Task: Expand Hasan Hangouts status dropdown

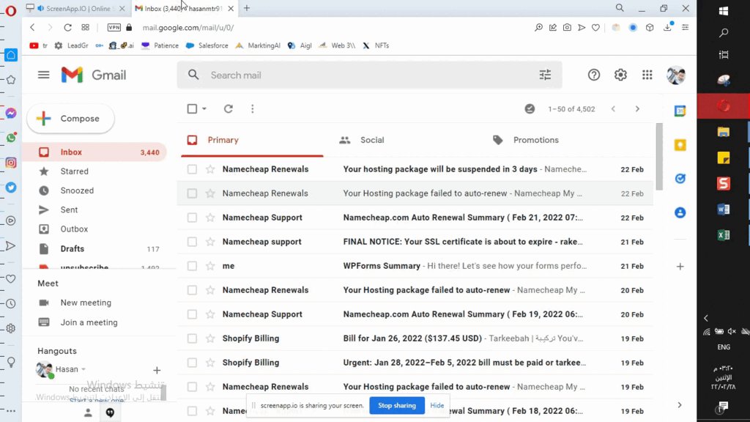Action: point(83,369)
